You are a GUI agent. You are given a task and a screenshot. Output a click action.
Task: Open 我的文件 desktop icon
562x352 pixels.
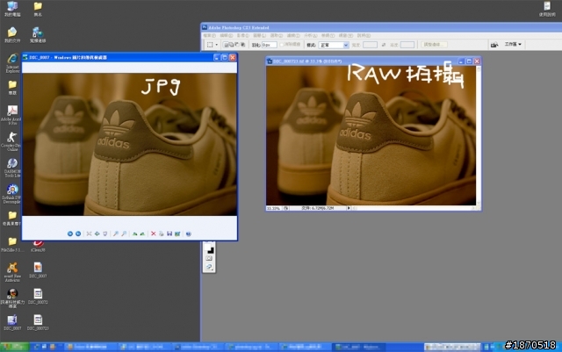(x=12, y=35)
